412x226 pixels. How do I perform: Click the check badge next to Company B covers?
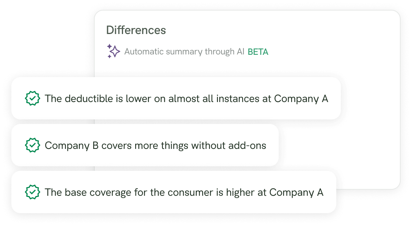click(x=32, y=145)
